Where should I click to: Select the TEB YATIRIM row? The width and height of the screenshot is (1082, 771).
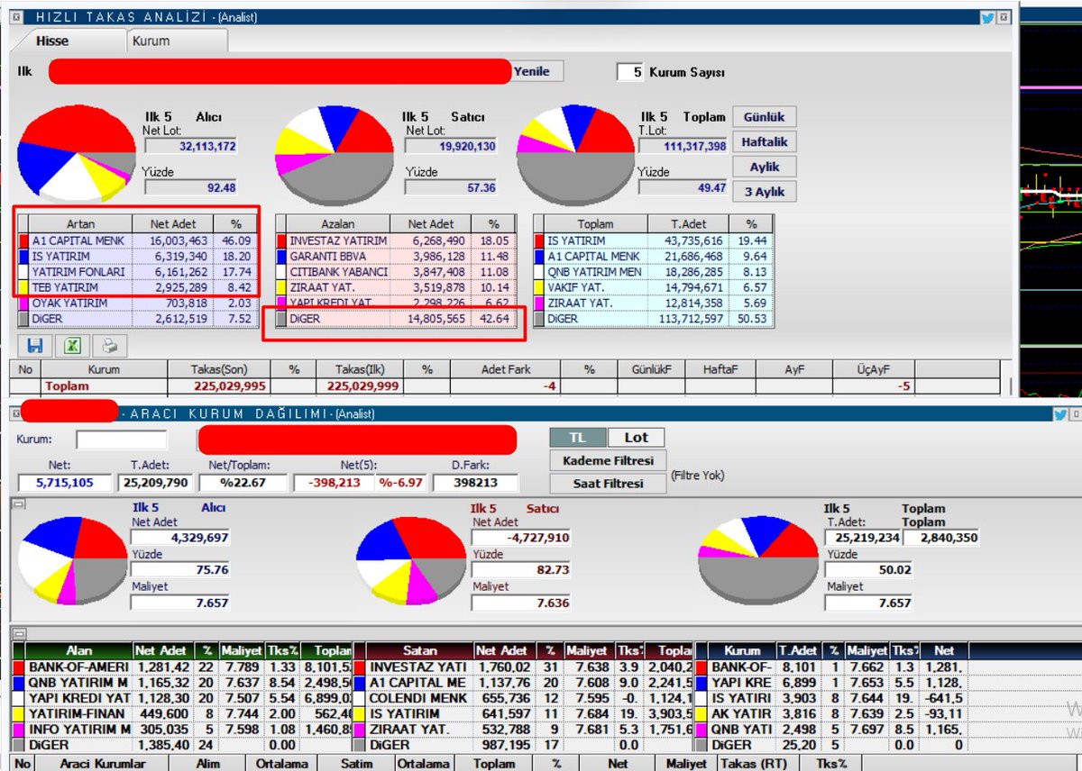click(x=137, y=287)
